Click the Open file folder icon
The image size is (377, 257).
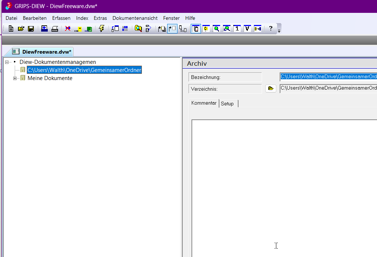click(x=21, y=29)
